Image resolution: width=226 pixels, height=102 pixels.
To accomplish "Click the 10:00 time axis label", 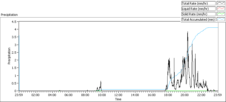I will 102,95.
